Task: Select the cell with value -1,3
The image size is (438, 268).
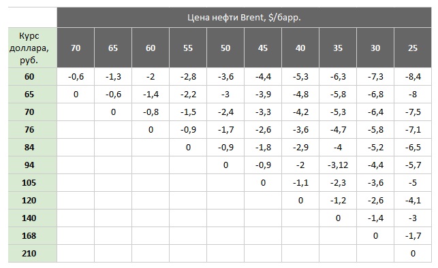Action: pyautogui.click(x=113, y=77)
